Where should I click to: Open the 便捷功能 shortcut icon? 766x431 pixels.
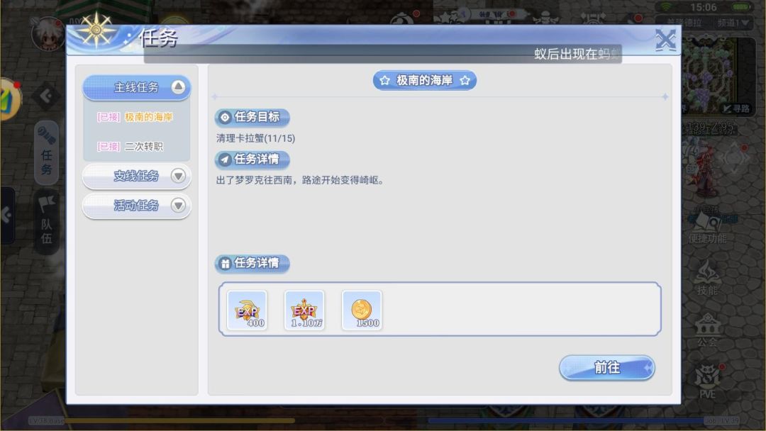[x=707, y=228]
